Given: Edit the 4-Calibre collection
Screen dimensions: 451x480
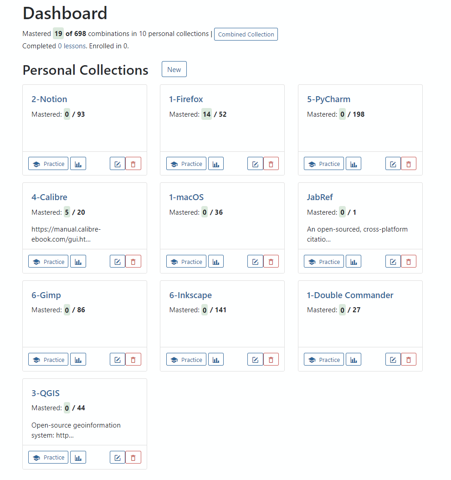Looking at the screenshot, I should 118,262.
